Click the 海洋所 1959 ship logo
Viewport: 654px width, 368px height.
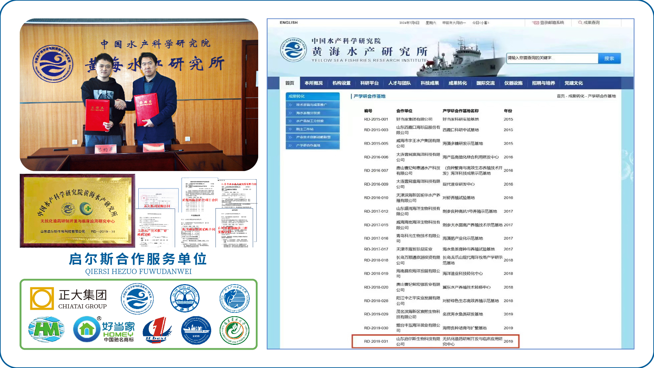pos(196,330)
